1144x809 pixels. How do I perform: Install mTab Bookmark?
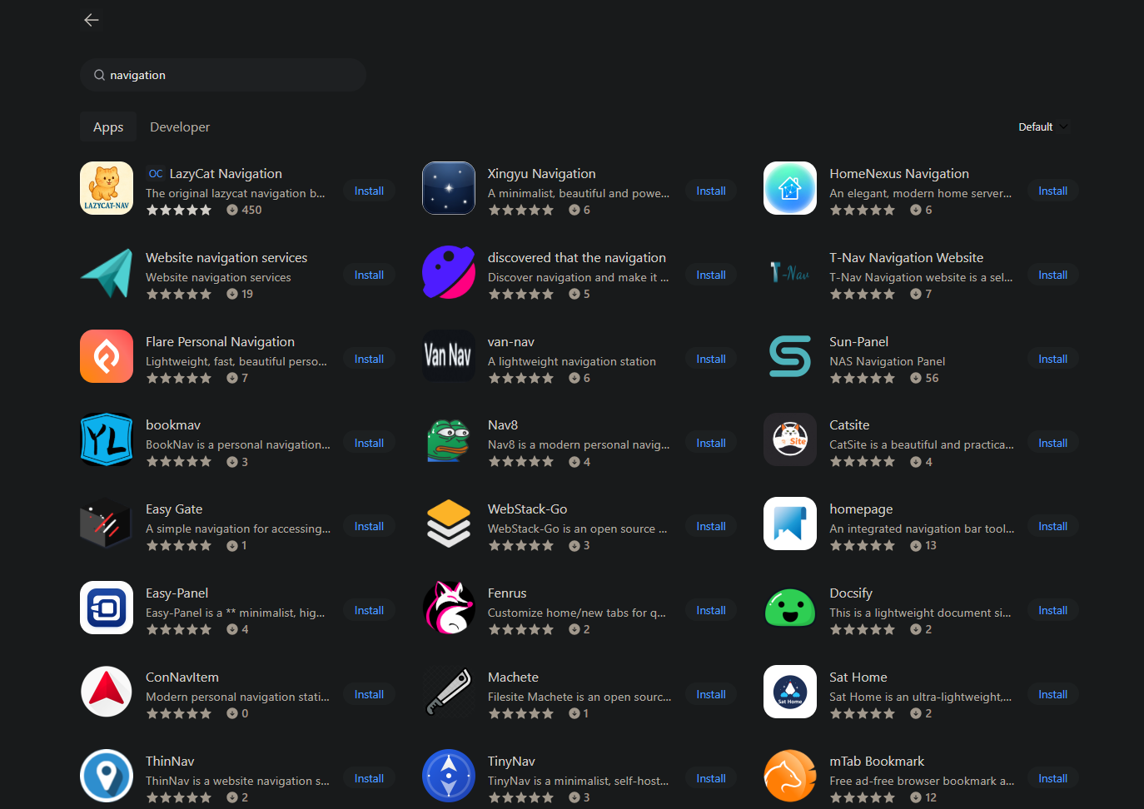[x=1052, y=778]
